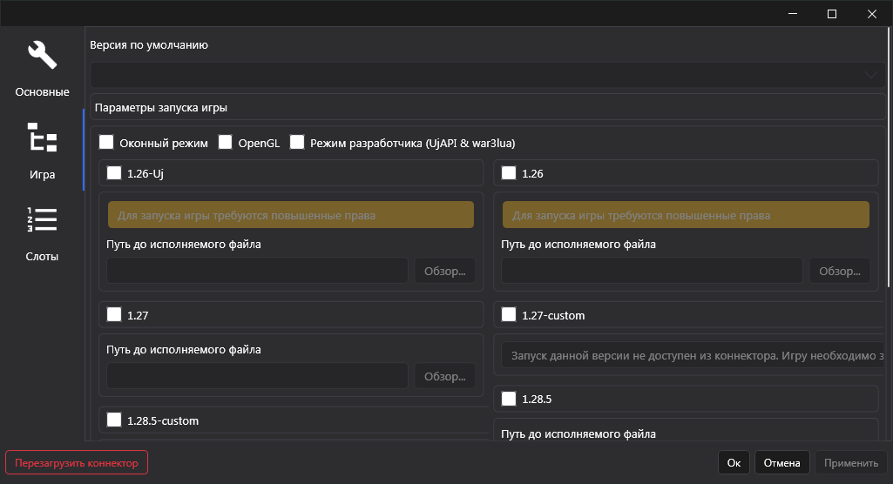Open the Слоты numbered list icon
This screenshot has height=484, width=893.
[42, 220]
